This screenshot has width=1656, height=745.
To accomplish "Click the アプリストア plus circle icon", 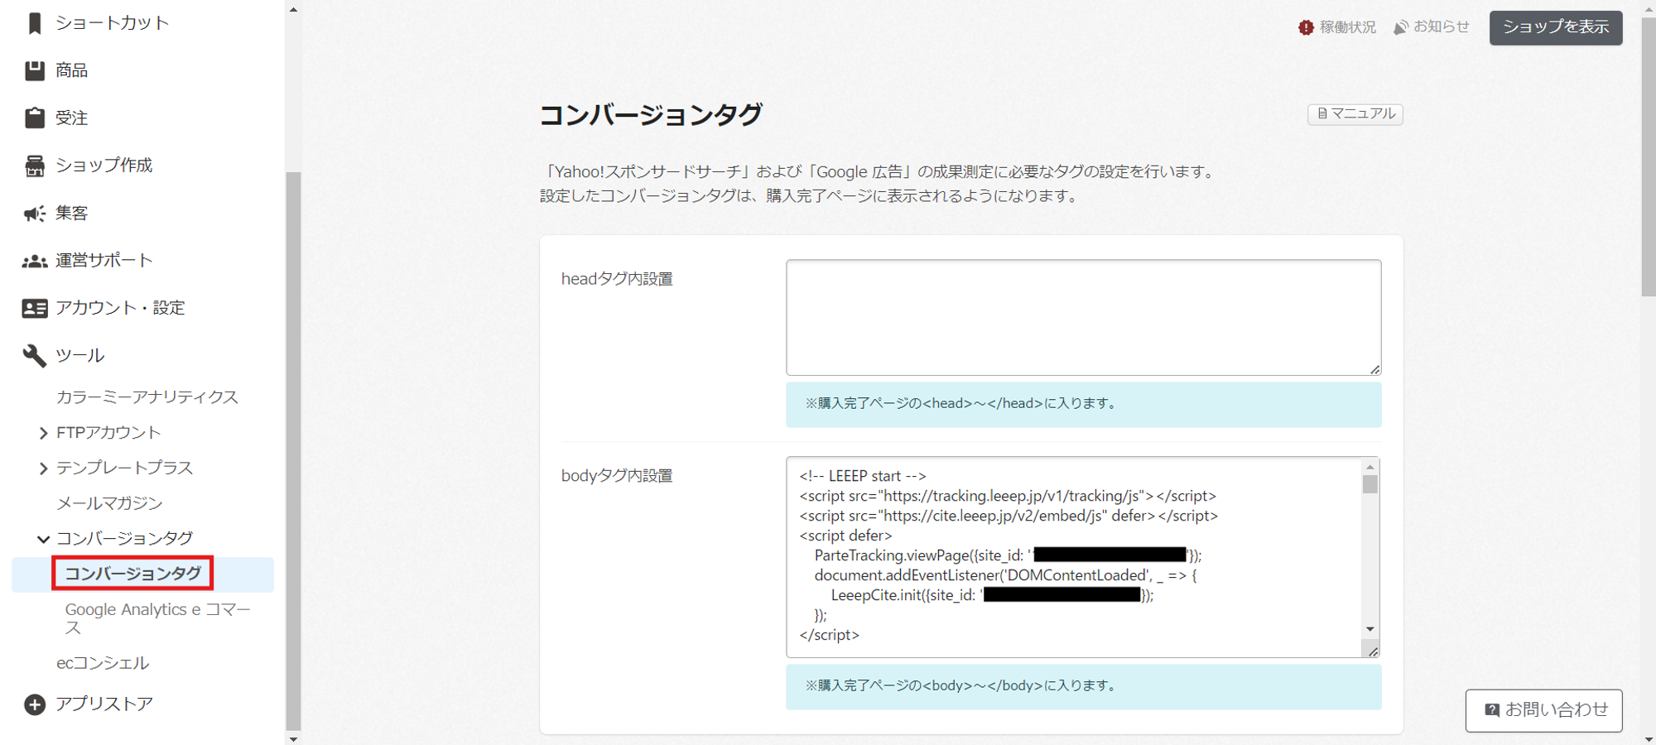I will (34, 704).
